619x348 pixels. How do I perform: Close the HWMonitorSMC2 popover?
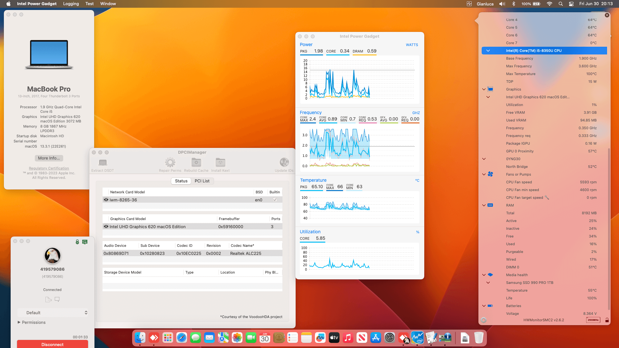point(607,15)
